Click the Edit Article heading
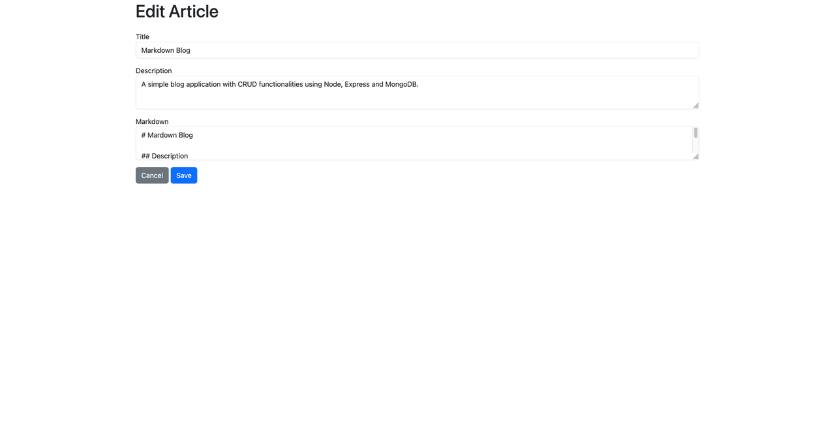This screenshot has width=835, height=422. (x=177, y=11)
